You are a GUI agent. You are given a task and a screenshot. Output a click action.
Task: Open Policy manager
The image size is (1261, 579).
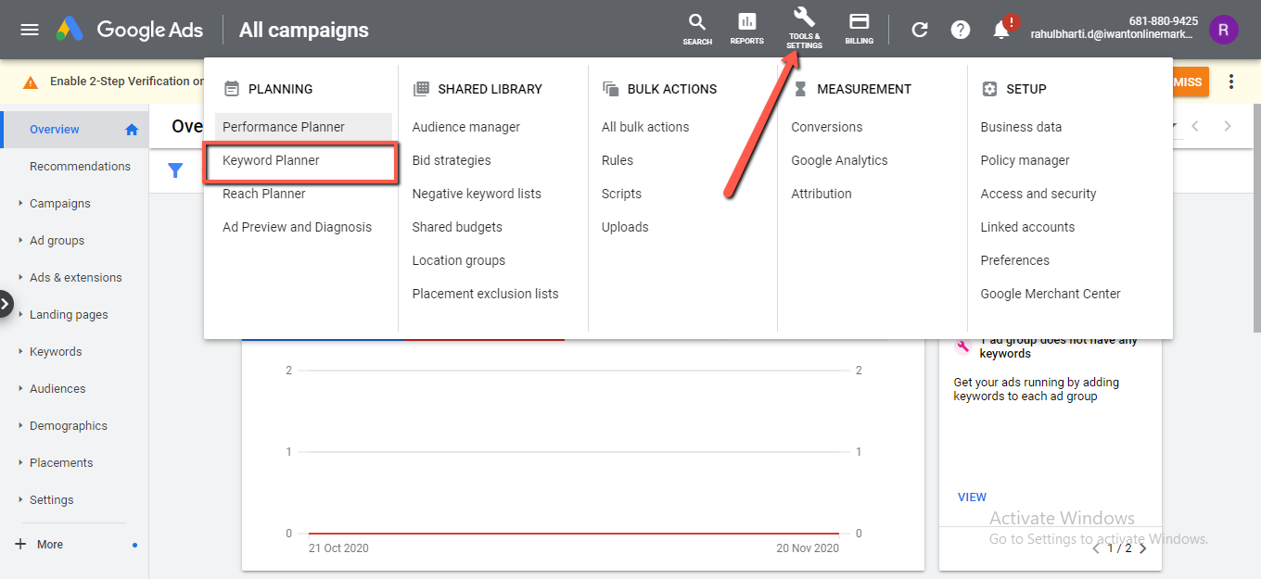tap(1025, 160)
